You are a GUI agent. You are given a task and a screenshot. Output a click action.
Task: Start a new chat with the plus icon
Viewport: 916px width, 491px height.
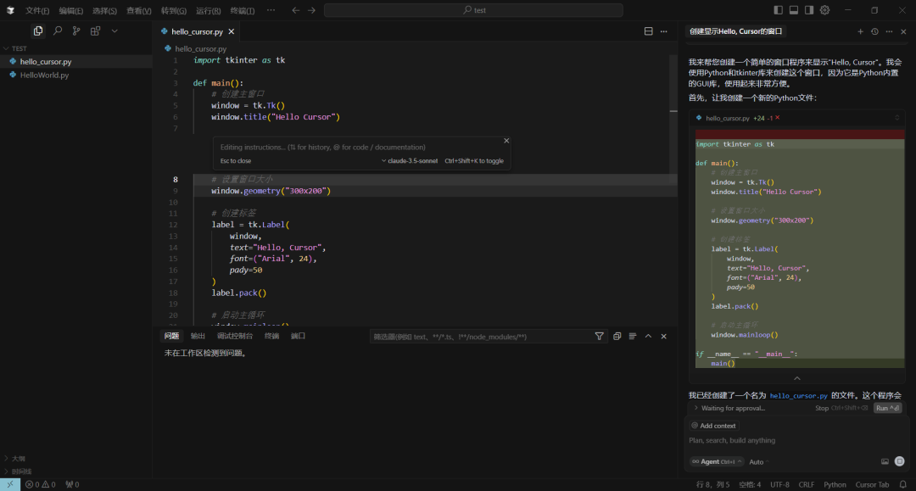860,31
